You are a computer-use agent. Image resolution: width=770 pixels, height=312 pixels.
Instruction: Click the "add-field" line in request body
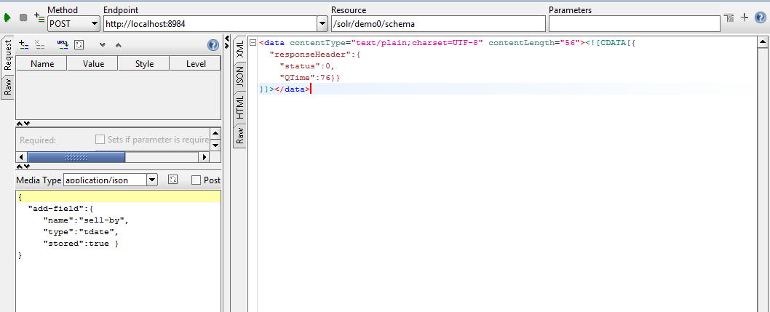click(x=61, y=209)
